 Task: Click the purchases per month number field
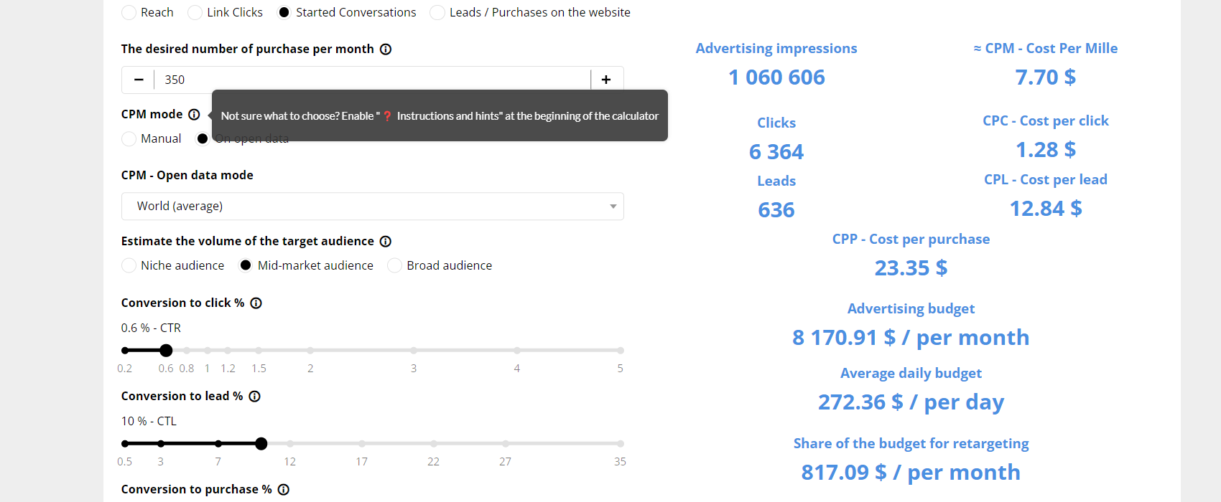(372, 80)
